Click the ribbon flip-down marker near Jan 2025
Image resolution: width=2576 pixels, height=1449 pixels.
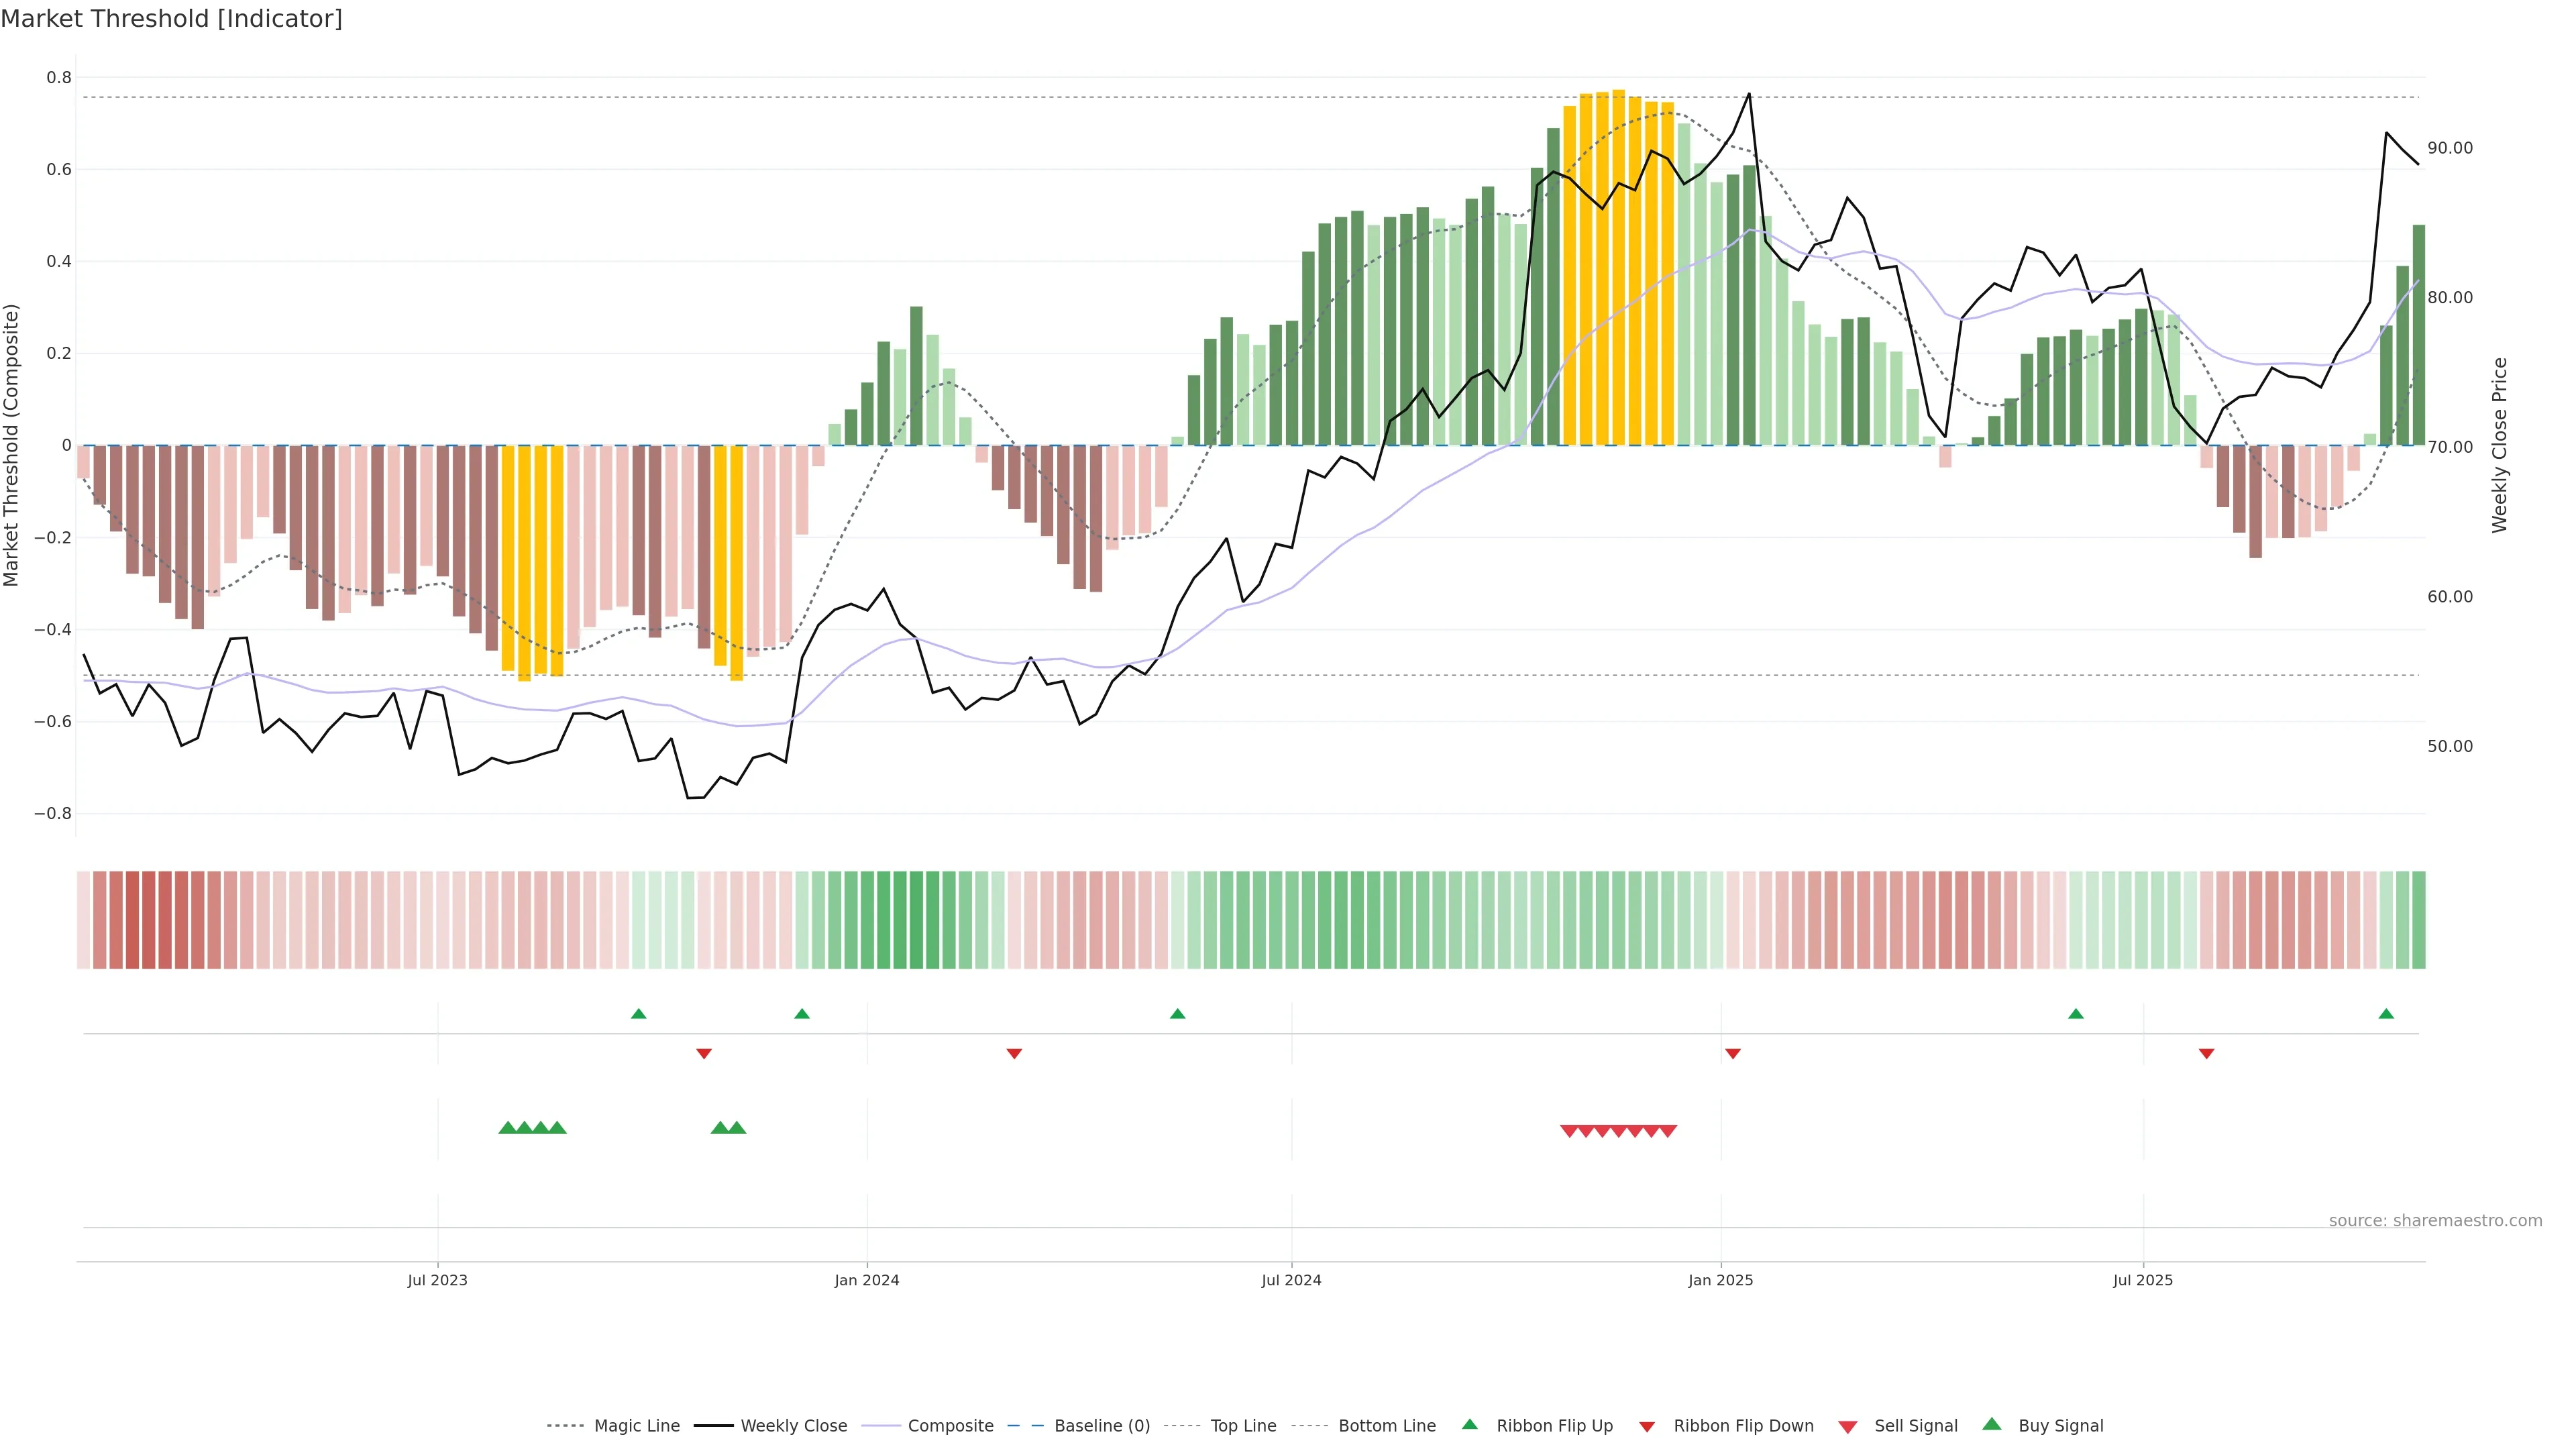tap(1733, 1053)
